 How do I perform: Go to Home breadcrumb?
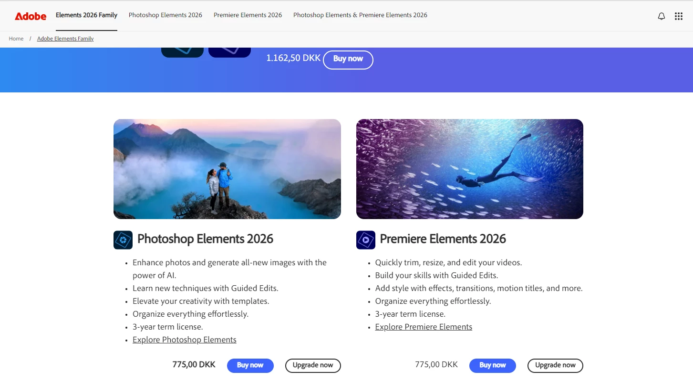(16, 39)
